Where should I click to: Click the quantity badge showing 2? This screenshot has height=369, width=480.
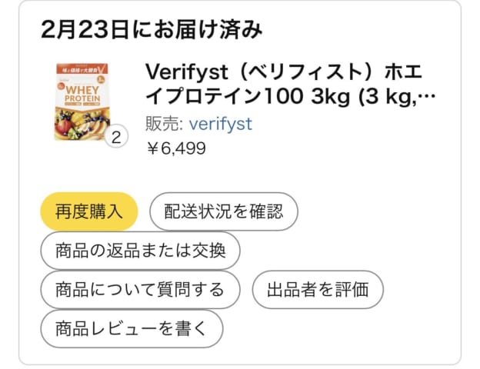pyautogui.click(x=115, y=138)
